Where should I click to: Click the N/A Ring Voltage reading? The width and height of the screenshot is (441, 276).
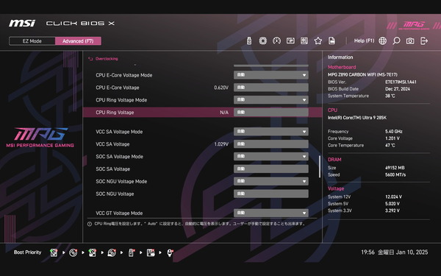(224, 113)
